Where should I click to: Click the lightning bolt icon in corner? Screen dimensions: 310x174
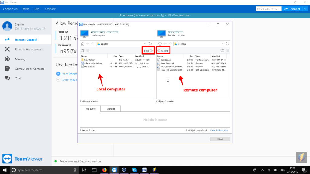click(x=301, y=157)
